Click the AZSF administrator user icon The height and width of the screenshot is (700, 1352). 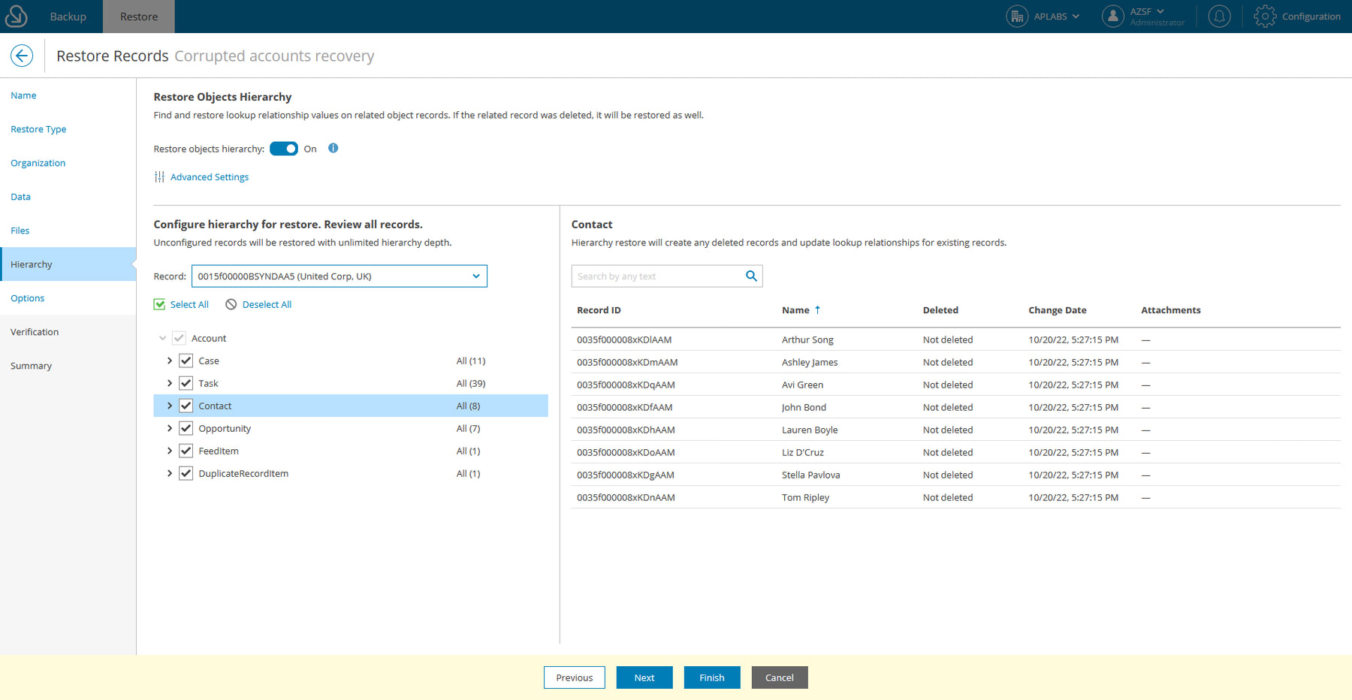coord(1112,17)
